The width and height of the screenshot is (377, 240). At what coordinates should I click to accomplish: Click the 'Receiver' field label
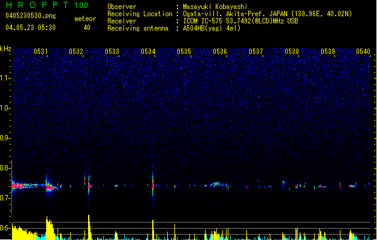pyautogui.click(x=122, y=21)
